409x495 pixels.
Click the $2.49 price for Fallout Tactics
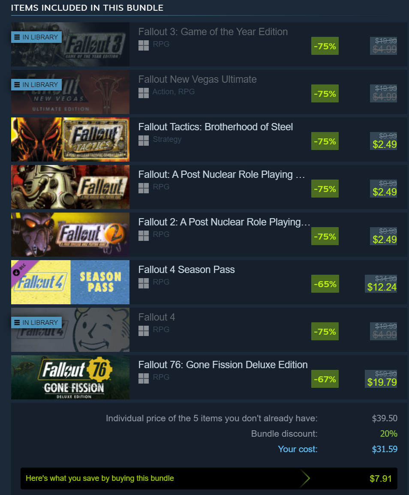pyautogui.click(x=385, y=144)
